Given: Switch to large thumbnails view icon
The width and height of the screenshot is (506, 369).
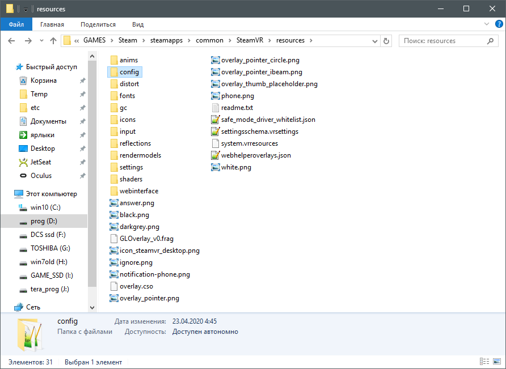Looking at the screenshot, I should point(496,362).
